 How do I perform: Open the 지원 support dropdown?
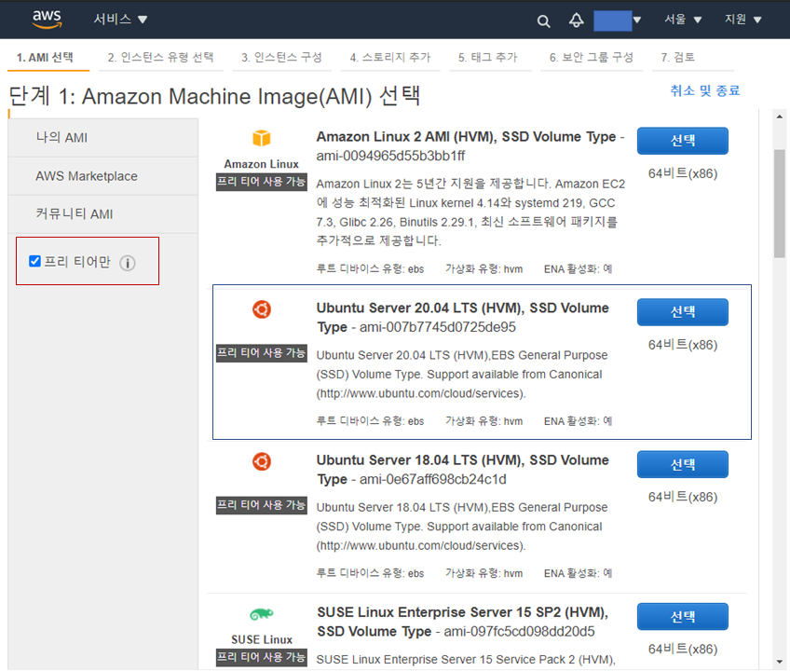pyautogui.click(x=742, y=20)
